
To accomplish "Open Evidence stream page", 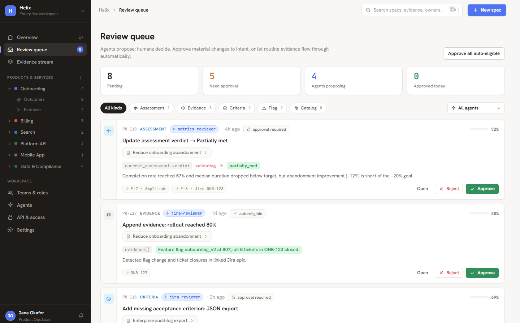I will point(45,62).
